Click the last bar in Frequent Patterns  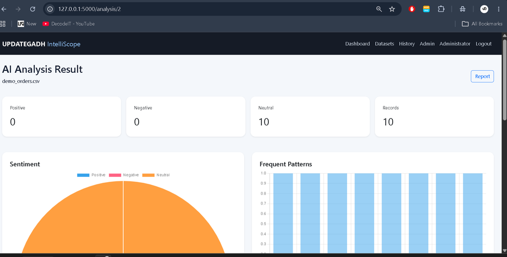[x=473, y=213]
